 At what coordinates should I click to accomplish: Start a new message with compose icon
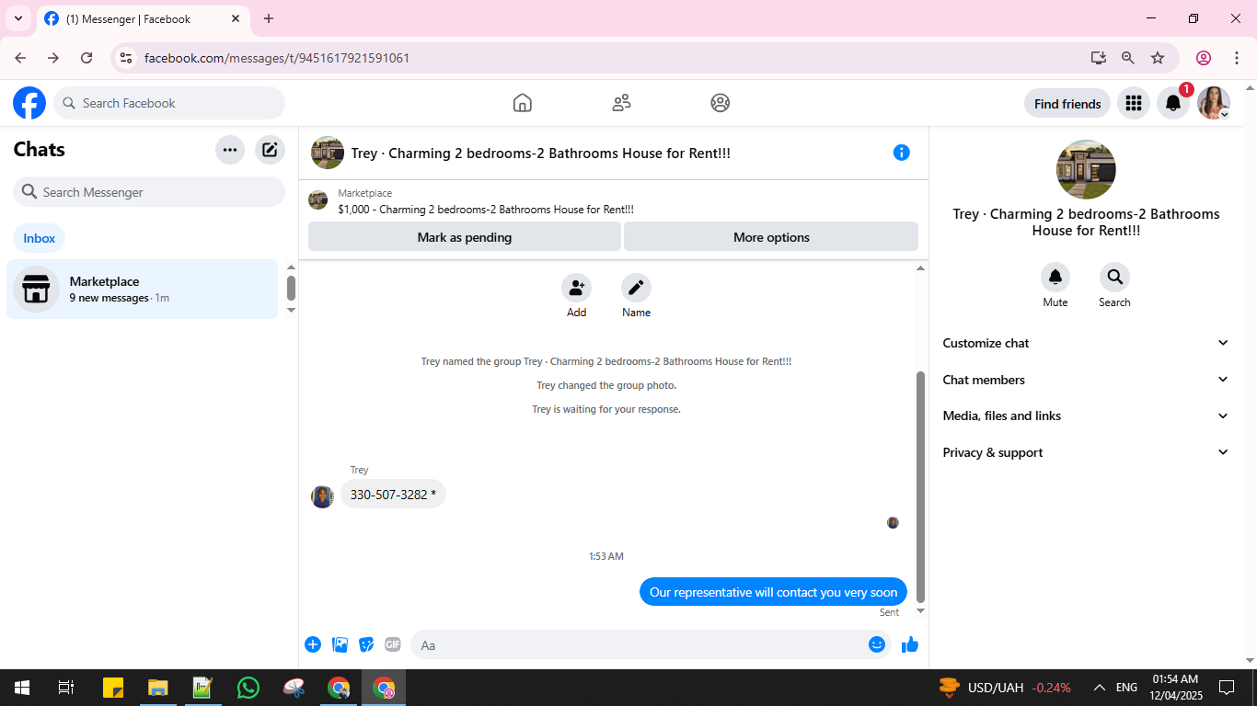(270, 150)
